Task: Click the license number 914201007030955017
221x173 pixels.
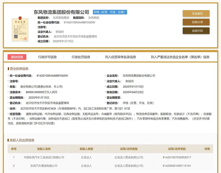Action: click(x=177, y=157)
